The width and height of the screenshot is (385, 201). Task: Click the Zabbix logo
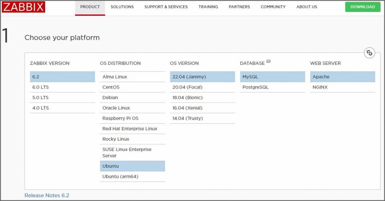[23, 7]
